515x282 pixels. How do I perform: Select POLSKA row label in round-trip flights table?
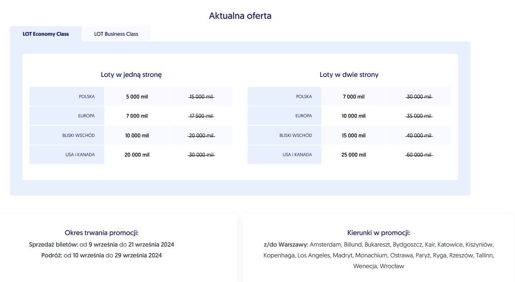tap(284, 97)
